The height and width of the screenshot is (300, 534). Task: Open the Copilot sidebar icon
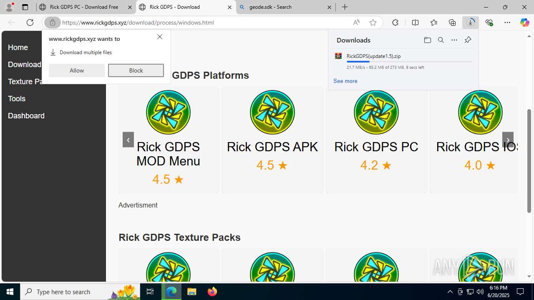click(x=524, y=22)
